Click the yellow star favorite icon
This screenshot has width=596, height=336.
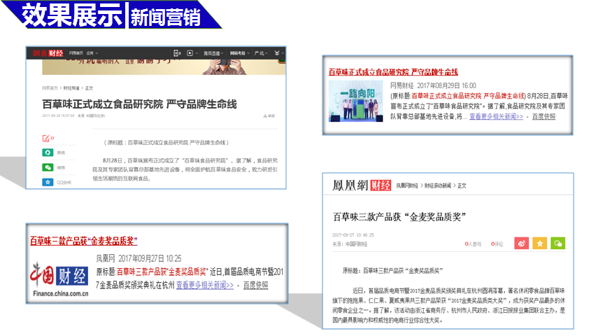[540, 243]
